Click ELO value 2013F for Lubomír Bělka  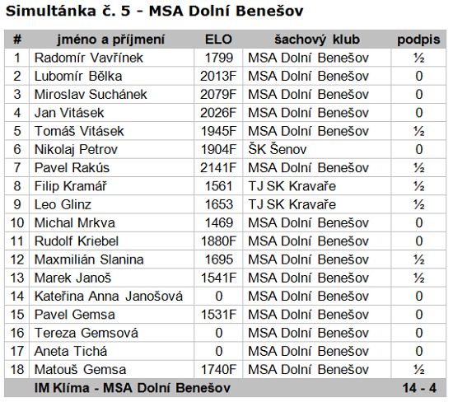click(x=218, y=76)
